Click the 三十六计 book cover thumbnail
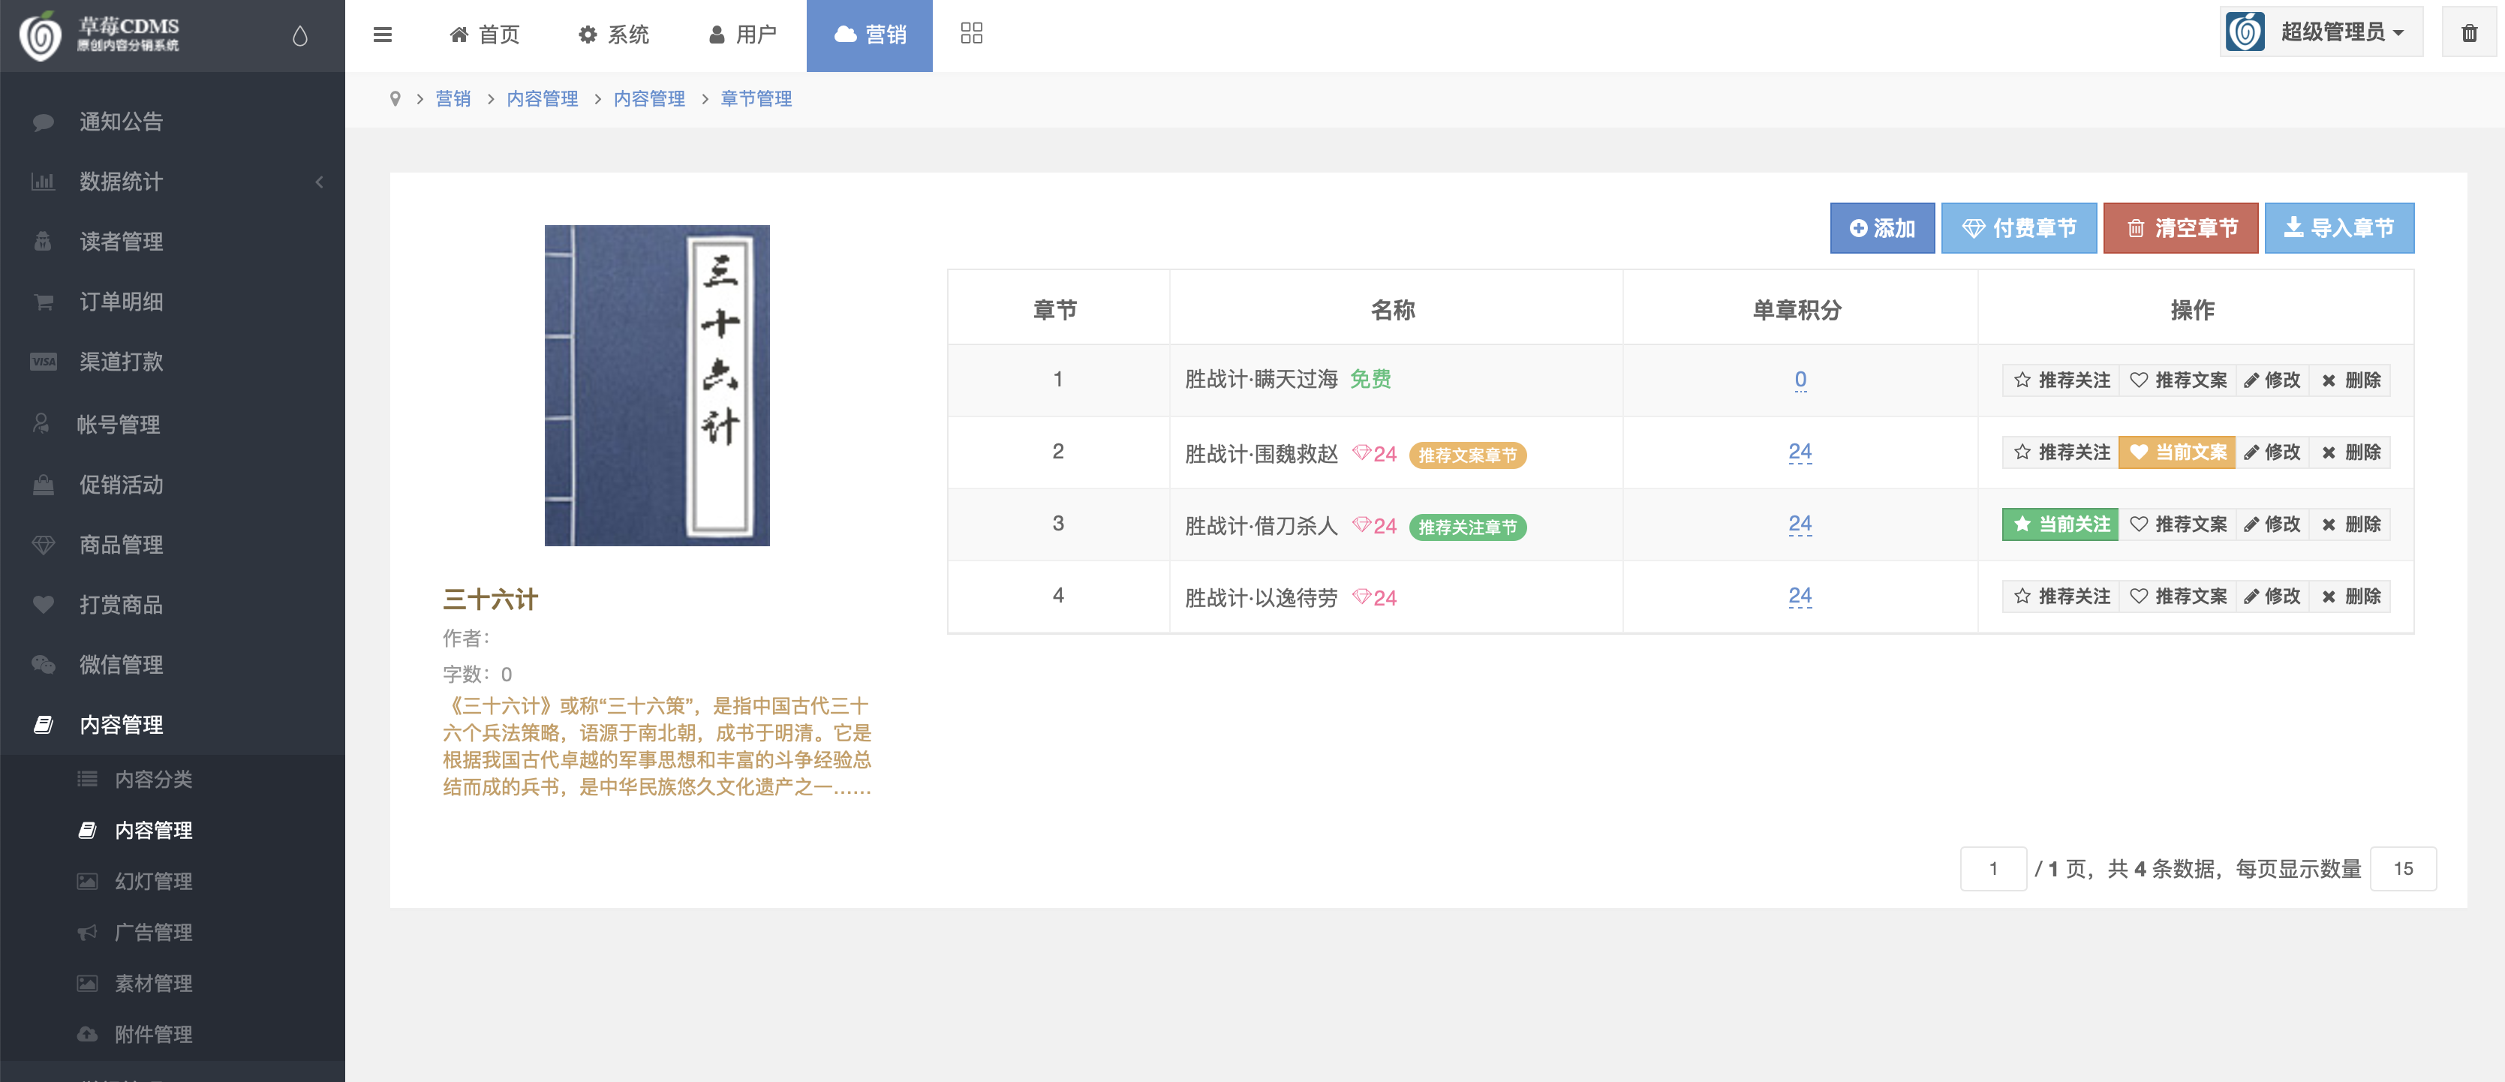The image size is (2505, 1082). click(x=657, y=386)
